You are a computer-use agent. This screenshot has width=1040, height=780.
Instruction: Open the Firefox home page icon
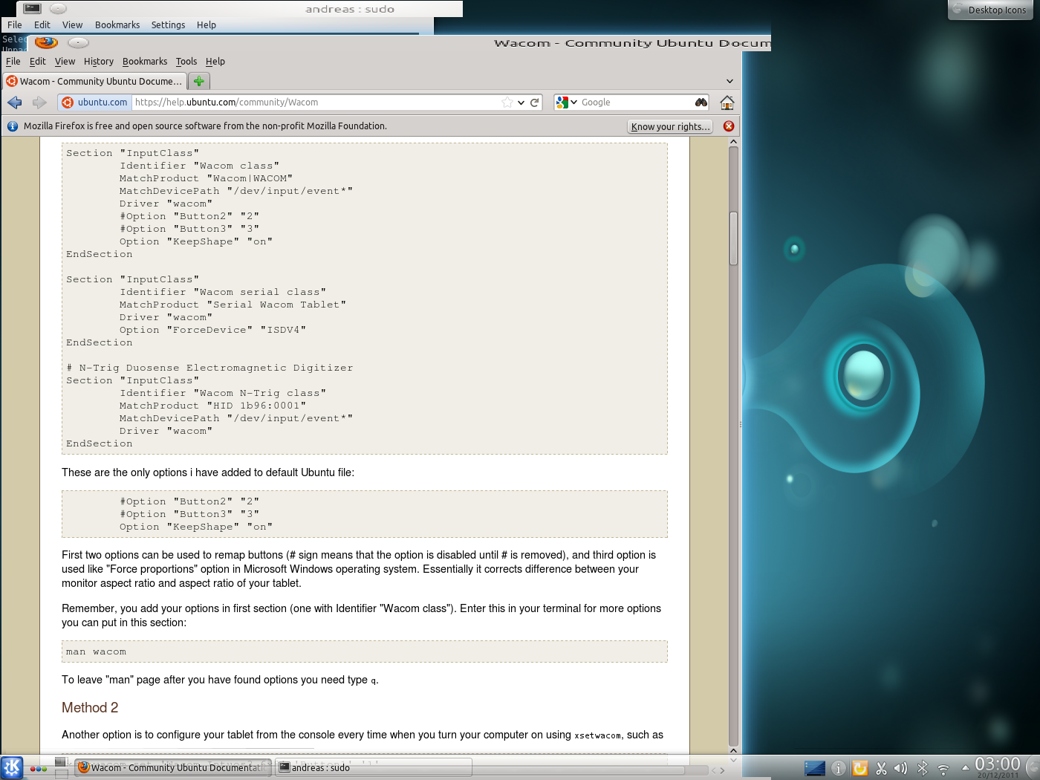(x=727, y=103)
